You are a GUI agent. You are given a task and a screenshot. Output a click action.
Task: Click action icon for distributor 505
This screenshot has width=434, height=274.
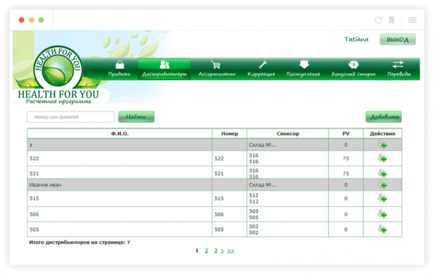(382, 229)
